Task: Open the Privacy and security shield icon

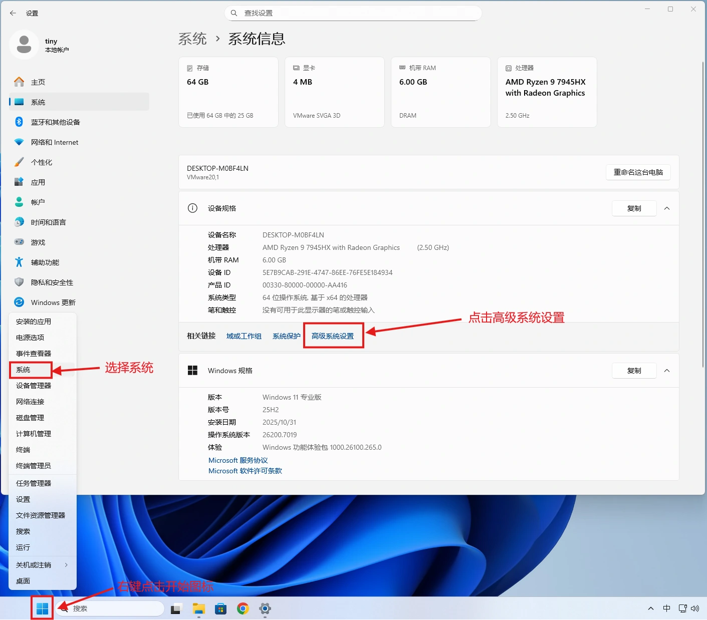Action: pyautogui.click(x=19, y=282)
